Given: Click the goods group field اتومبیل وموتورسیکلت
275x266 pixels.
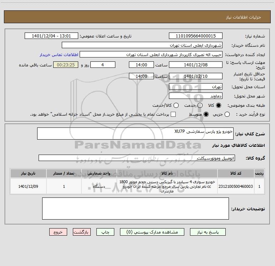Looking at the screenshot, I should point(137,158).
